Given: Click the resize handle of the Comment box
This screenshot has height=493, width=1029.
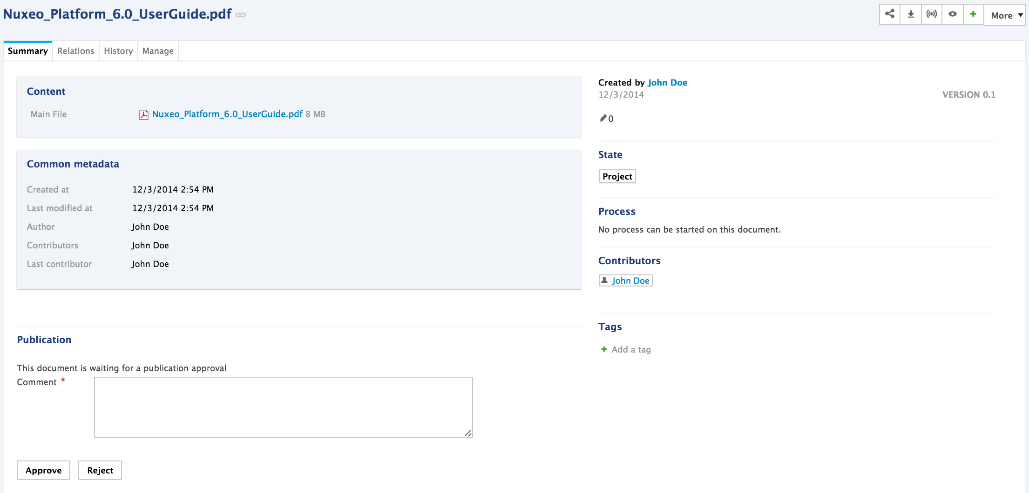Looking at the screenshot, I should coord(468,433).
